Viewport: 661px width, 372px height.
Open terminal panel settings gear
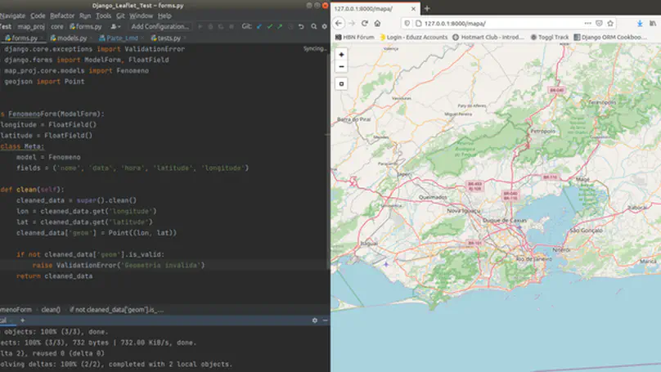point(315,320)
